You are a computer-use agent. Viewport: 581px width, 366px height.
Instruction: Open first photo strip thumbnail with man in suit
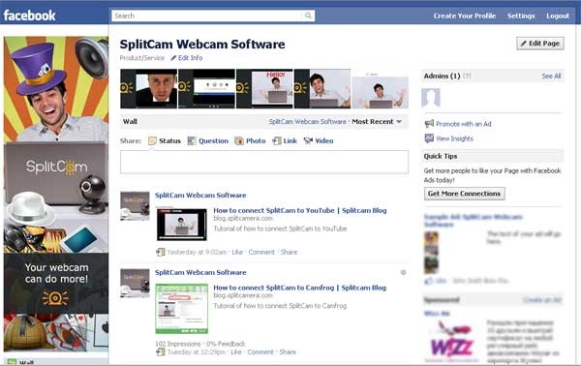click(148, 88)
